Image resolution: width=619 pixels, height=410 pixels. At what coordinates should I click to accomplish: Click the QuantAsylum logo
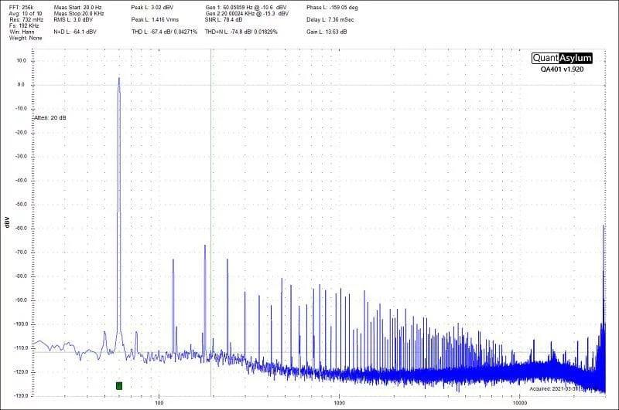pos(563,58)
